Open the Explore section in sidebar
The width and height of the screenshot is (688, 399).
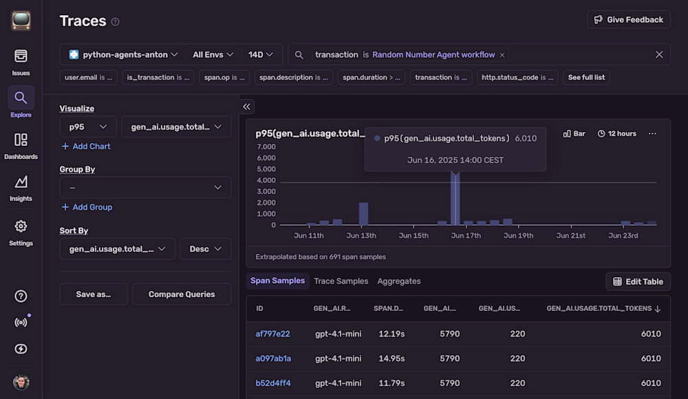tap(21, 103)
